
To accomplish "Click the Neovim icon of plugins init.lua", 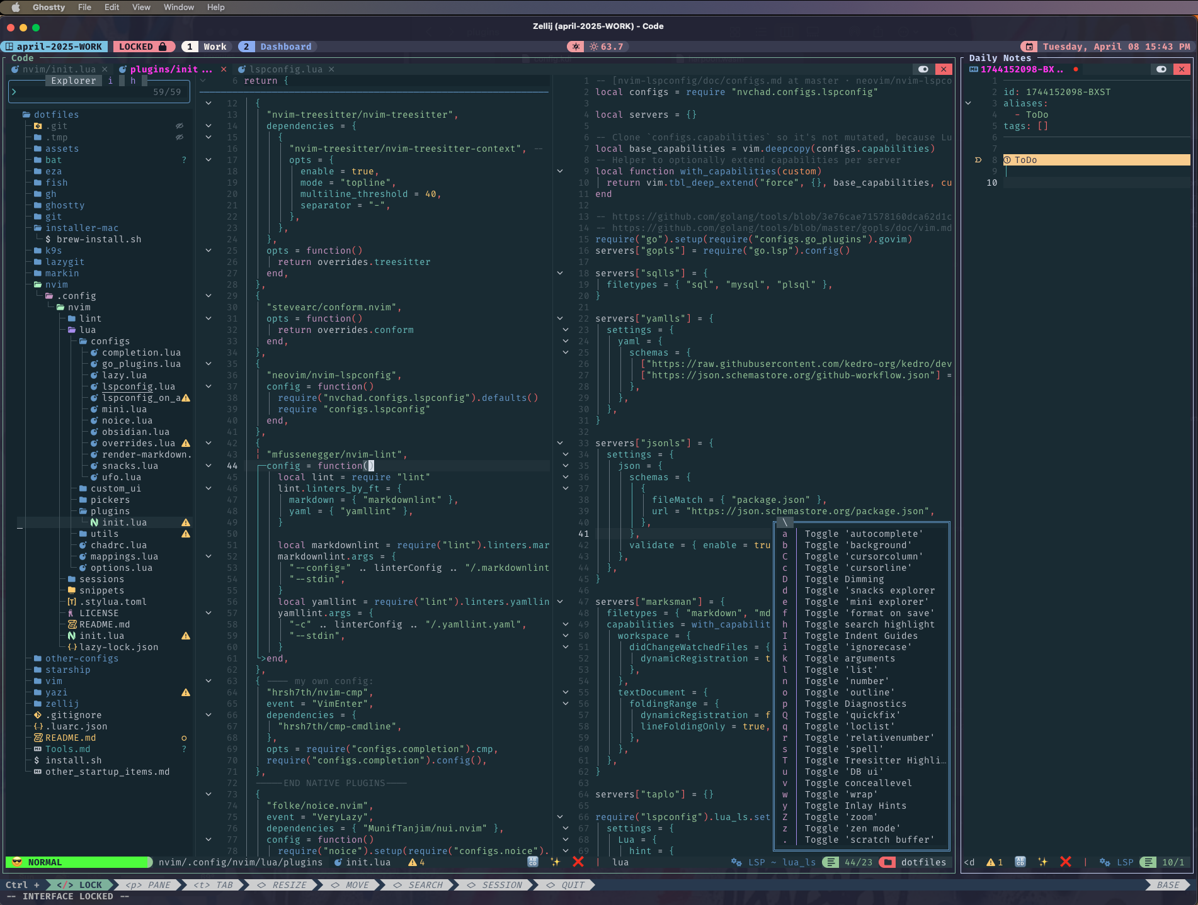I will (x=94, y=522).
